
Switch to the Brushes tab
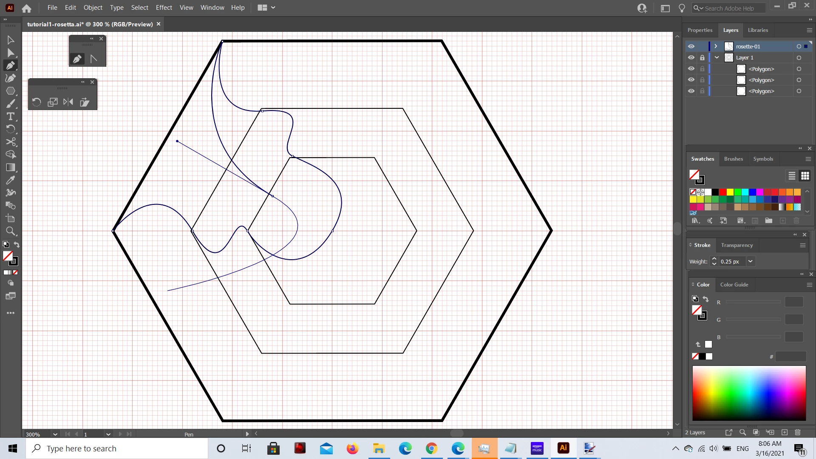(733, 159)
